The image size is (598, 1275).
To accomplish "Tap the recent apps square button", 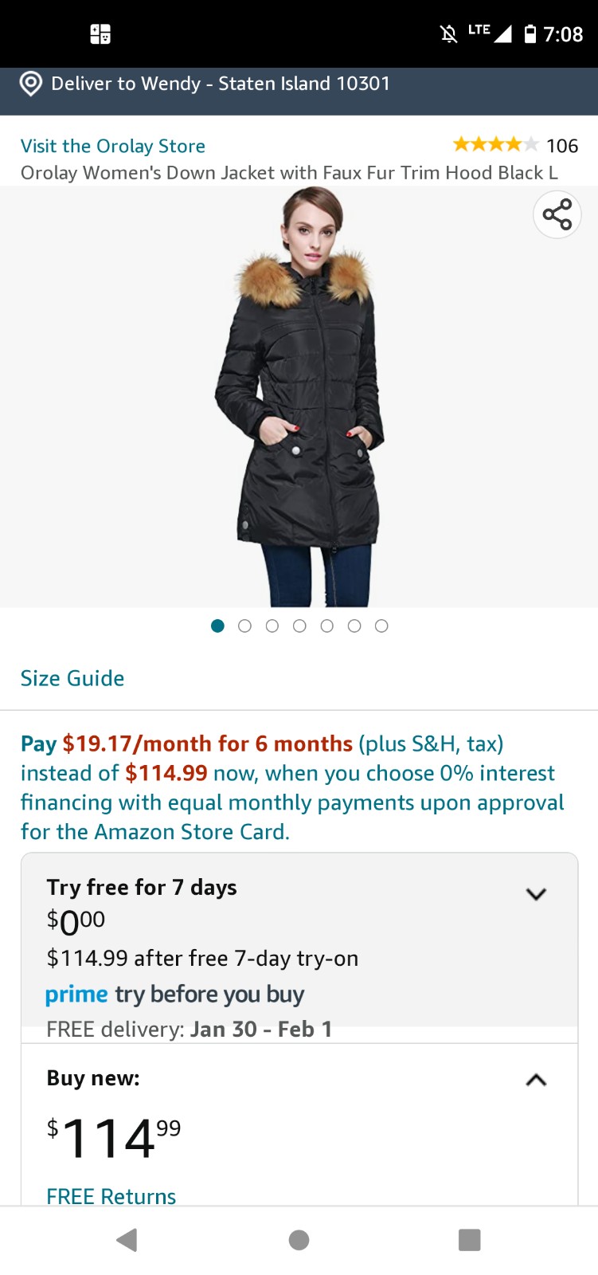I will pyautogui.click(x=470, y=1240).
